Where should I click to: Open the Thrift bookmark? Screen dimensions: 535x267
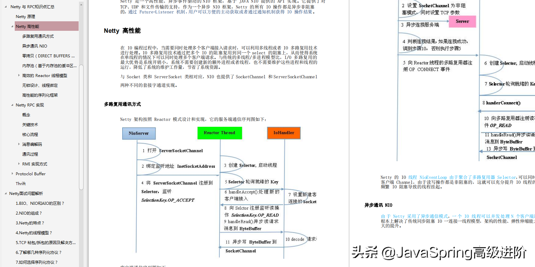coord(21,183)
